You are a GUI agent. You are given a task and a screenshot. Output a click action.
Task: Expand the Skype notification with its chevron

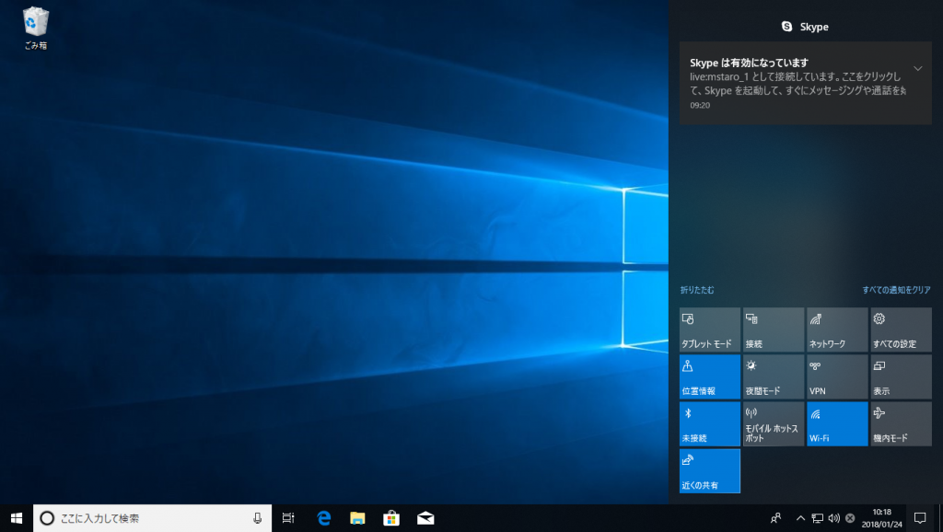pyautogui.click(x=917, y=68)
